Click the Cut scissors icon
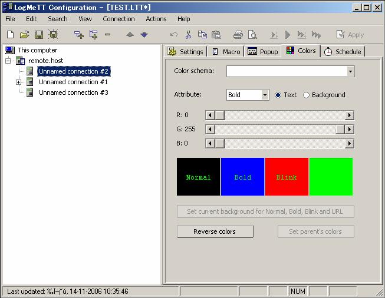 pos(188,35)
